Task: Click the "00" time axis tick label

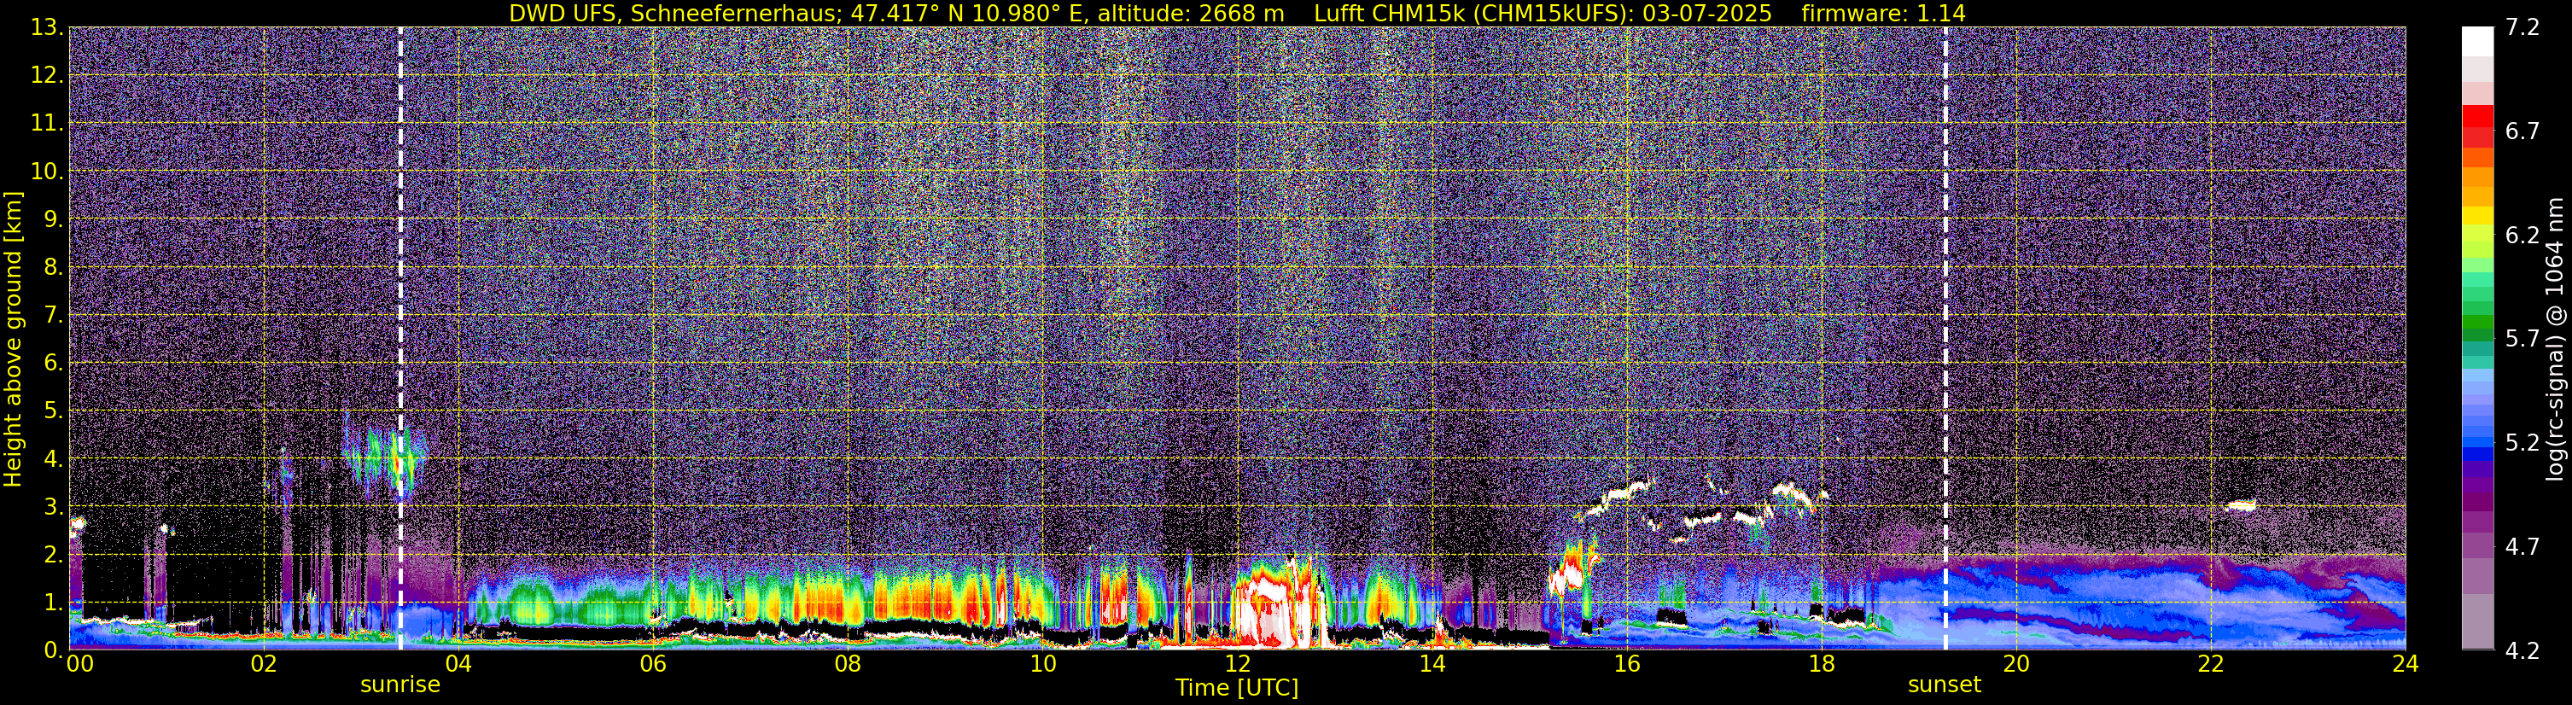Action: (80, 663)
